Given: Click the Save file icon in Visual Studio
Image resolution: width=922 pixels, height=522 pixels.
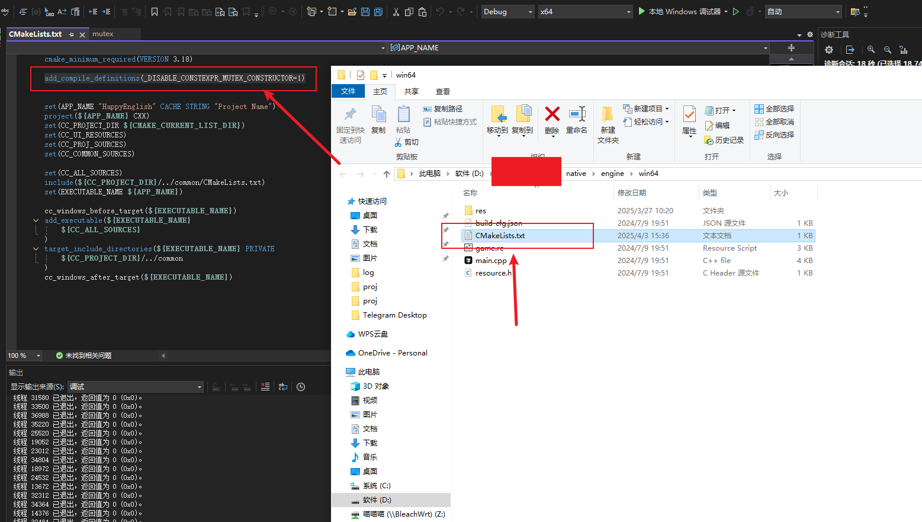Looking at the screenshot, I should click(x=365, y=12).
